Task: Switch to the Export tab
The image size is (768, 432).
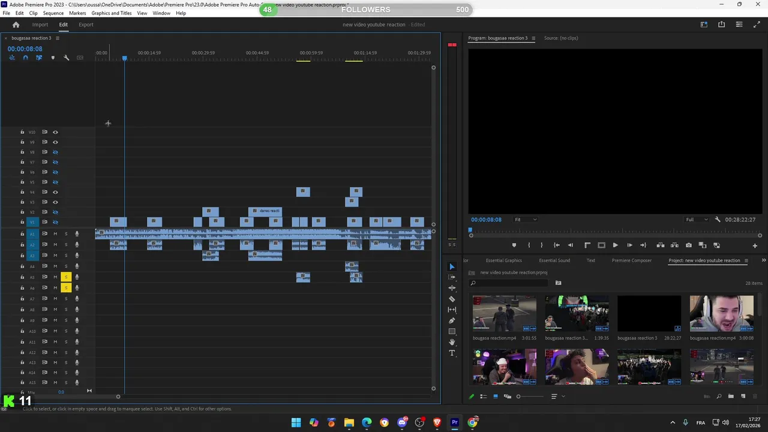Action: tap(86, 25)
